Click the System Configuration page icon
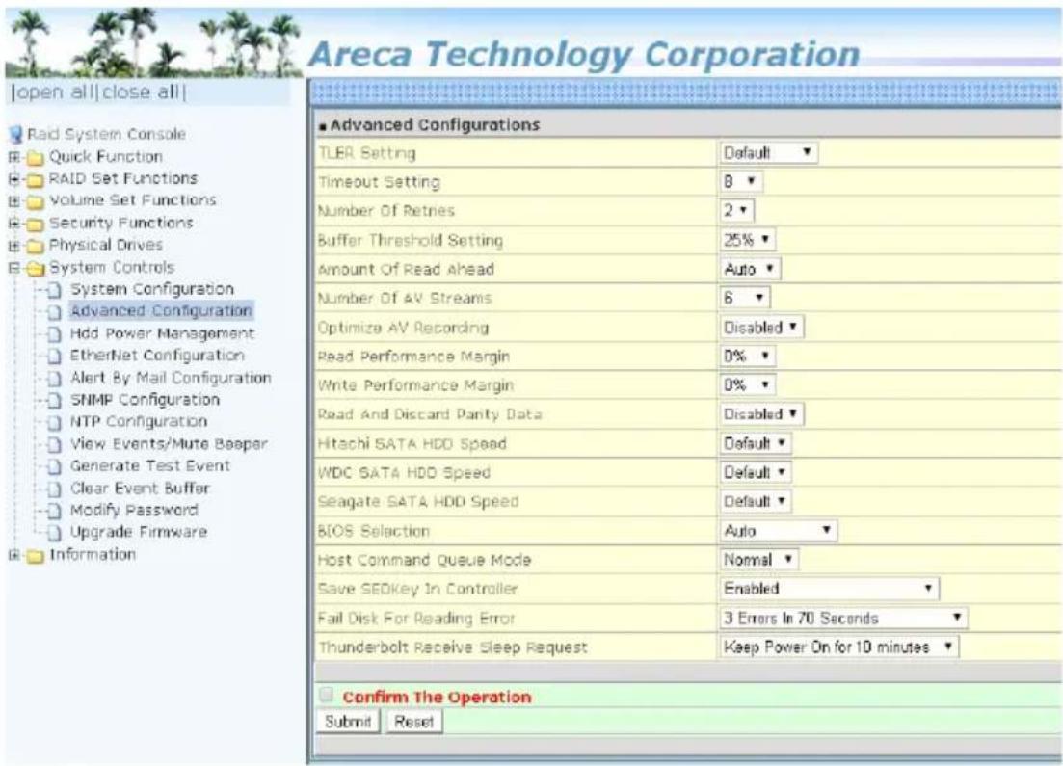 click(x=55, y=290)
